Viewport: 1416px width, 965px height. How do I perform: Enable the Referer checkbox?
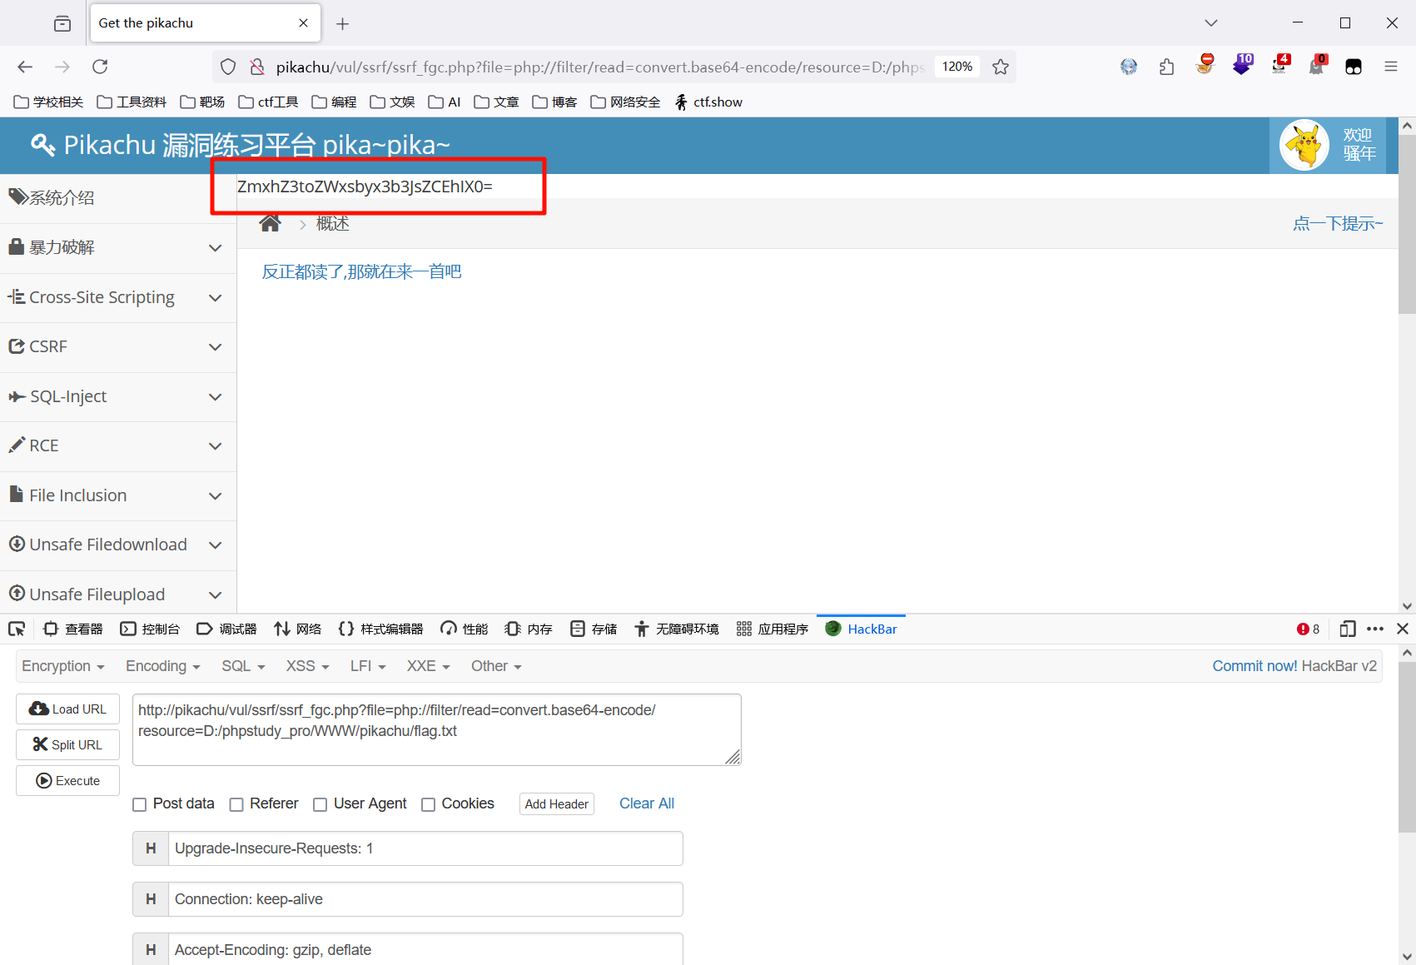236,804
